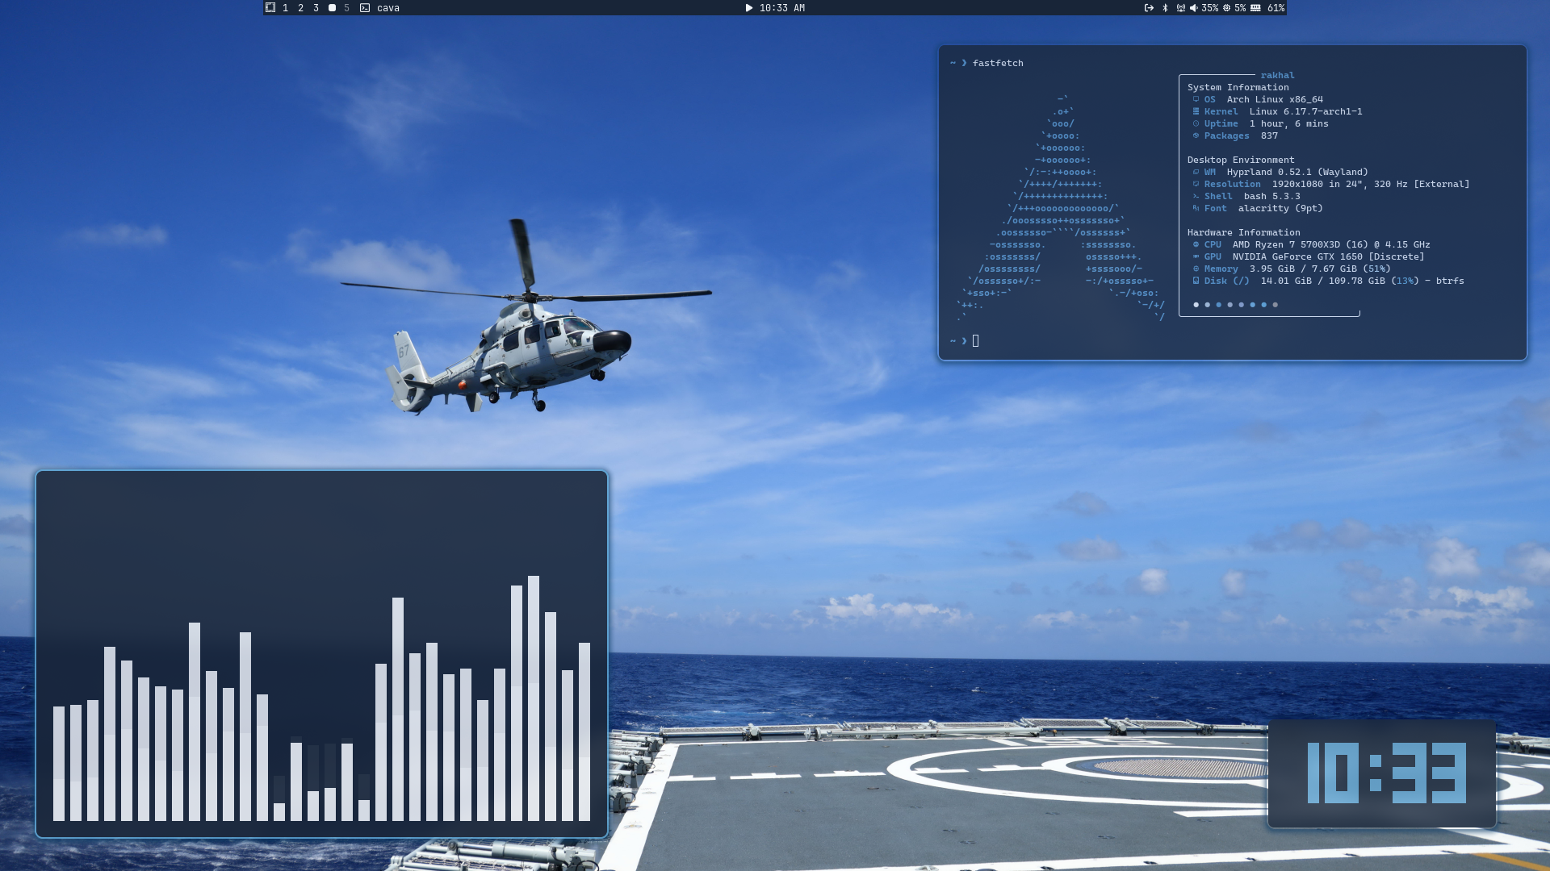Viewport: 1550px width, 871px height.
Task: Switch to workspace 1
Action: pyautogui.click(x=285, y=8)
